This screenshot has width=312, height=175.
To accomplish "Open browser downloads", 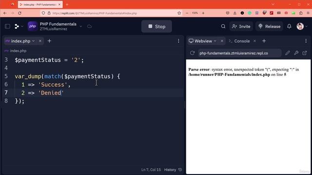I will (x=235, y=13).
